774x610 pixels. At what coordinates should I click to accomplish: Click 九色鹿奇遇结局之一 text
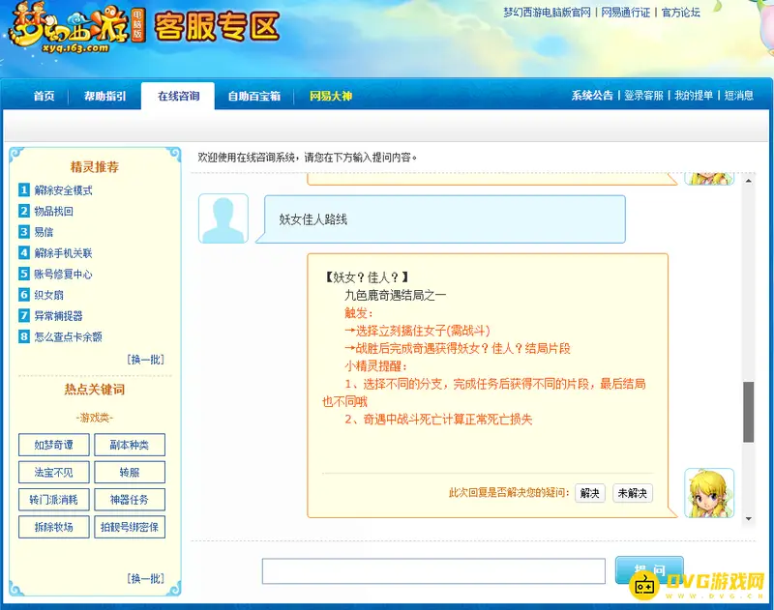(x=396, y=296)
